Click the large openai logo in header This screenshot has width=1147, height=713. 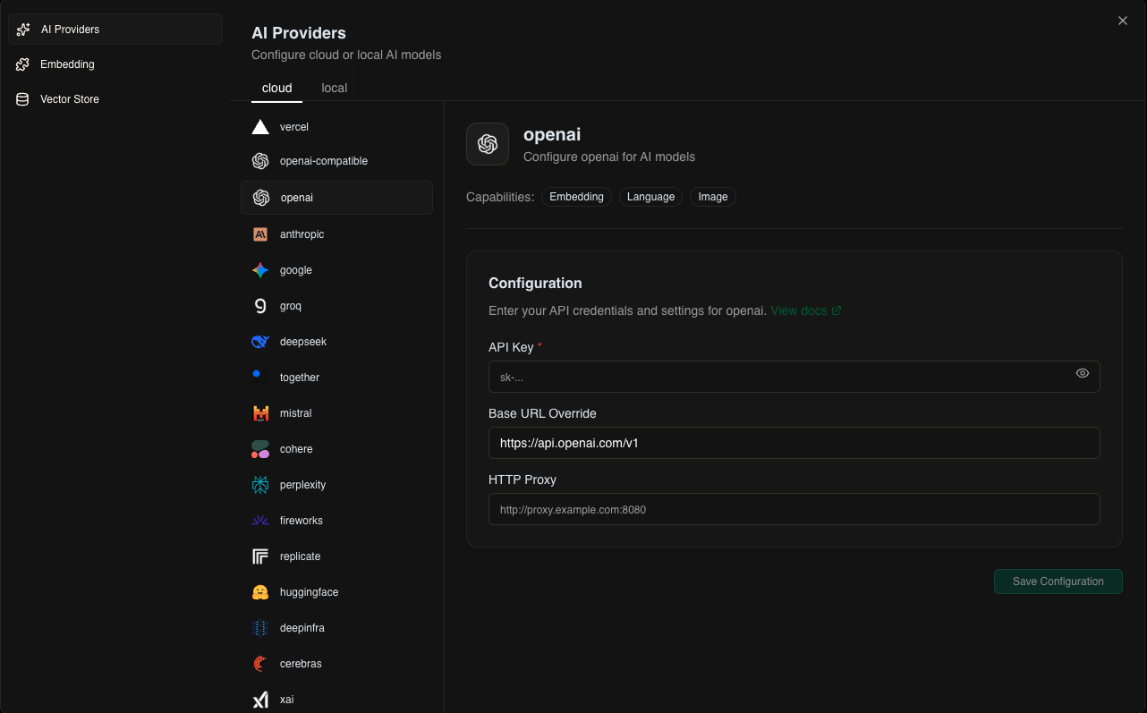point(488,144)
